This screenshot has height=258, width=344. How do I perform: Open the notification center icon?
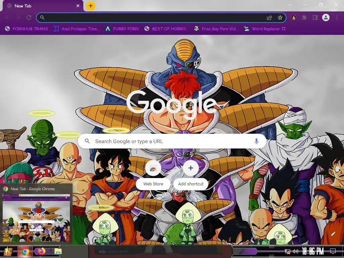click(x=333, y=251)
